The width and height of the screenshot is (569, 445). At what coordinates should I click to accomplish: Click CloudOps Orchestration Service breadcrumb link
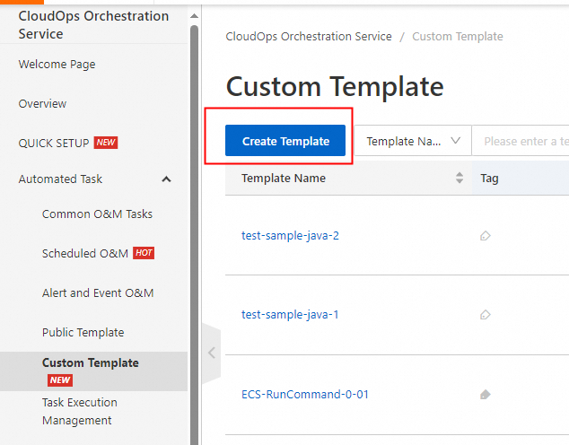click(x=309, y=37)
